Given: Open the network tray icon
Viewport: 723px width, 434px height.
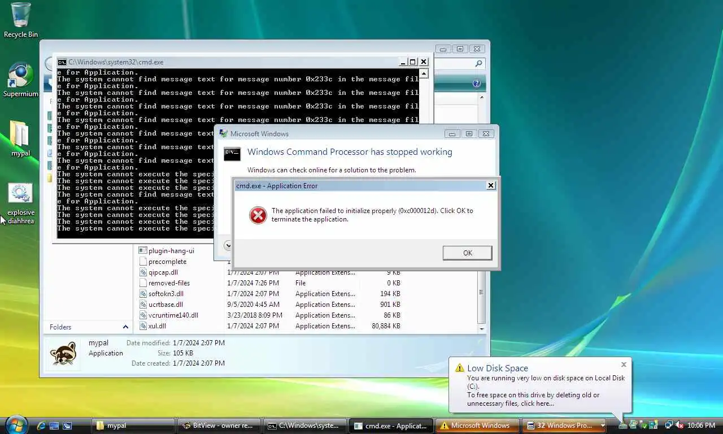Looking at the screenshot, I should click(x=669, y=426).
